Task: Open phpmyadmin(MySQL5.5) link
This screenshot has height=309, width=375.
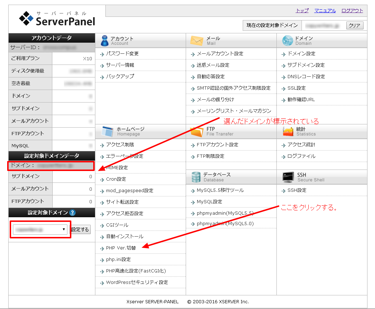Action: tap(225, 213)
